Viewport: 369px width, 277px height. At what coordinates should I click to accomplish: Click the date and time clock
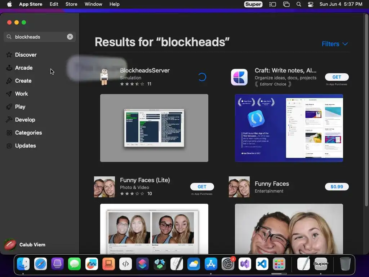(x=341, y=4)
